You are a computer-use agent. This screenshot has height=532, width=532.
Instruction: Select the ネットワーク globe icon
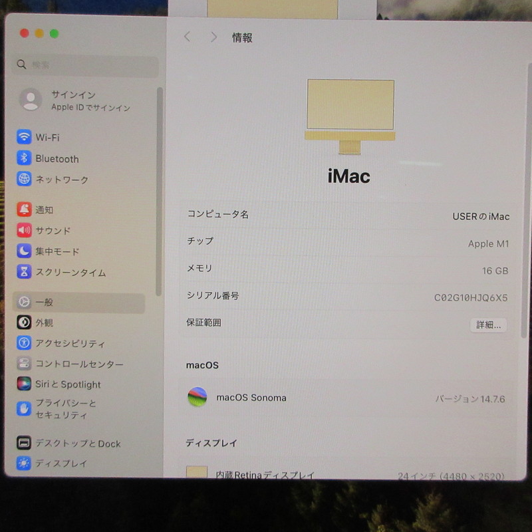tap(24, 179)
